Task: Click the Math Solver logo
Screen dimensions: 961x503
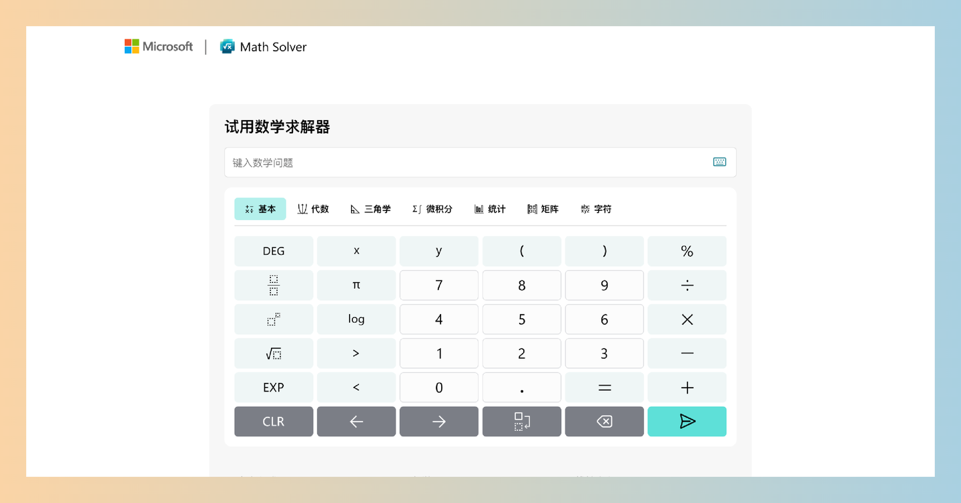Action: pyautogui.click(x=263, y=46)
